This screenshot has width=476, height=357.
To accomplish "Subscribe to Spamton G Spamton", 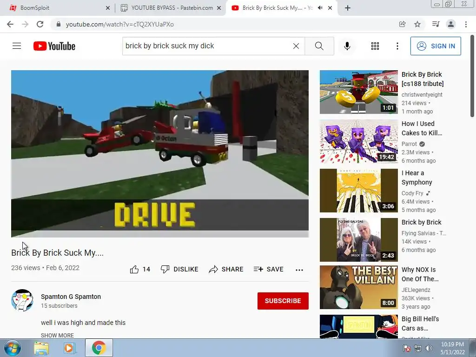I will pos(283,301).
